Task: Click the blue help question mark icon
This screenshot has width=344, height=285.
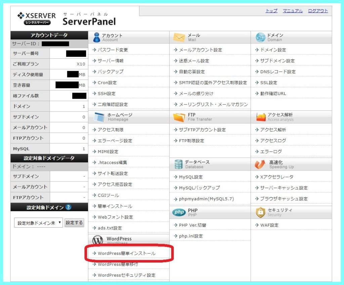Action: pyautogui.click(x=69, y=207)
